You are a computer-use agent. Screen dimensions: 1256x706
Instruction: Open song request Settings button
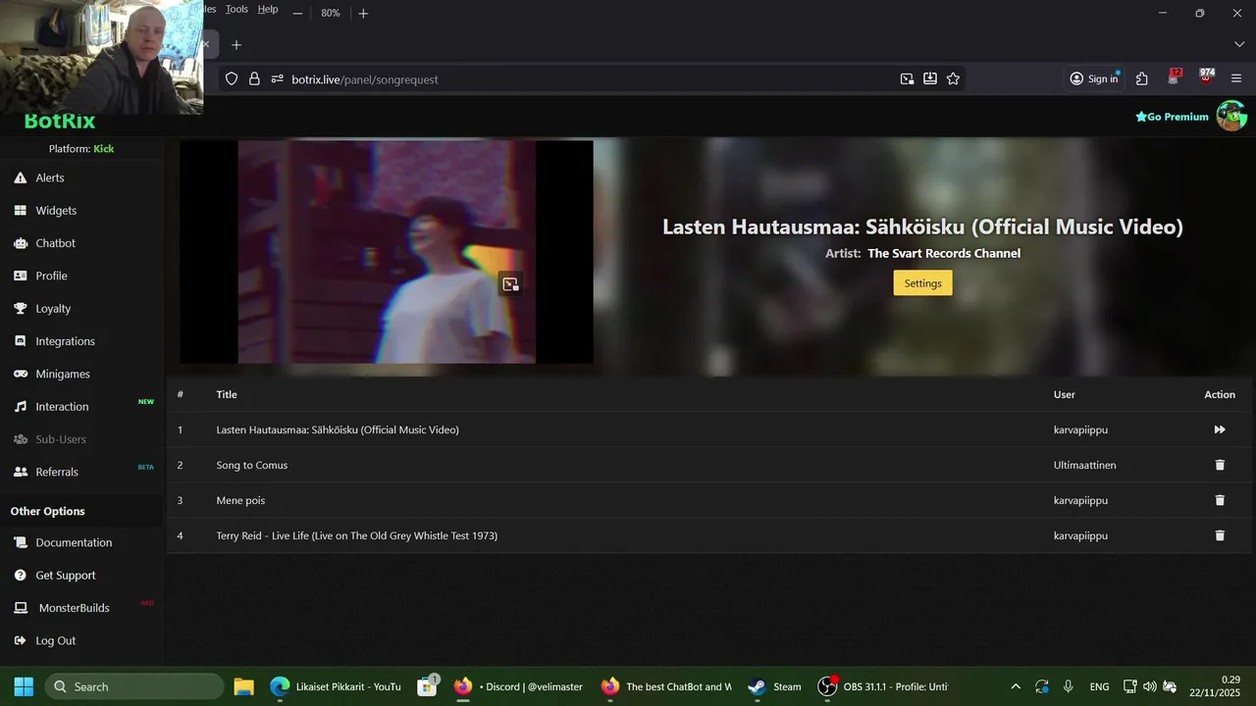coord(922,283)
